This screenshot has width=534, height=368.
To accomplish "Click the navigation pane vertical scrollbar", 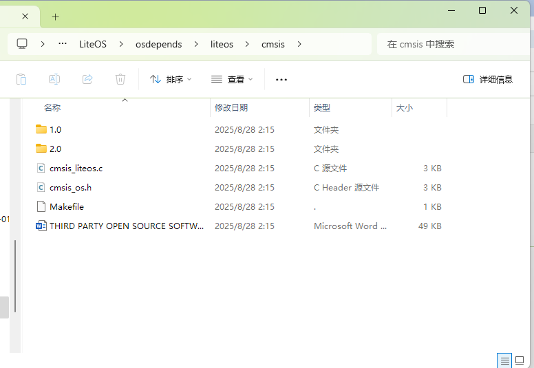I will click(15, 276).
